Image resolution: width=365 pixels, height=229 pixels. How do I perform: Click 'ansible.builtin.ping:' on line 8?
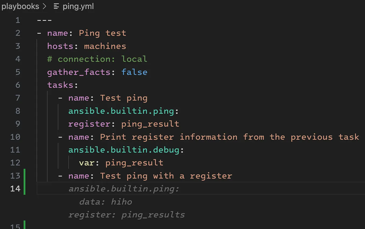123,111
